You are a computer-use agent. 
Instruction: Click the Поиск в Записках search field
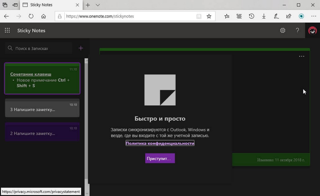click(x=39, y=48)
